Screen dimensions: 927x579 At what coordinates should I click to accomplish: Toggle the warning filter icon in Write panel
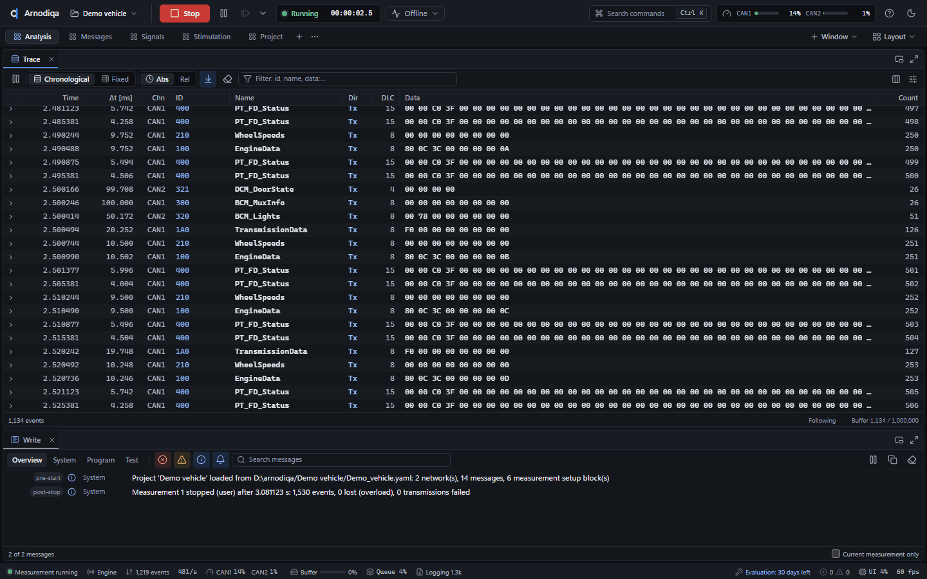coord(182,460)
